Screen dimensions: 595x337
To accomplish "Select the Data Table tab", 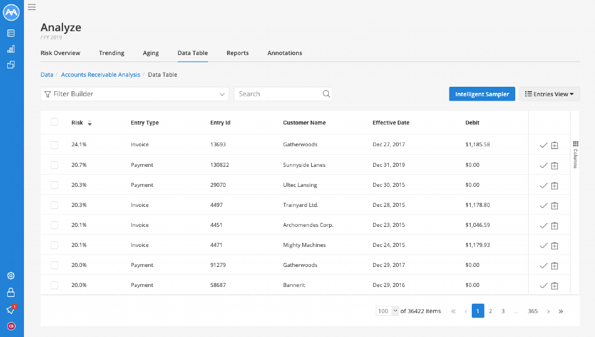I will point(193,53).
